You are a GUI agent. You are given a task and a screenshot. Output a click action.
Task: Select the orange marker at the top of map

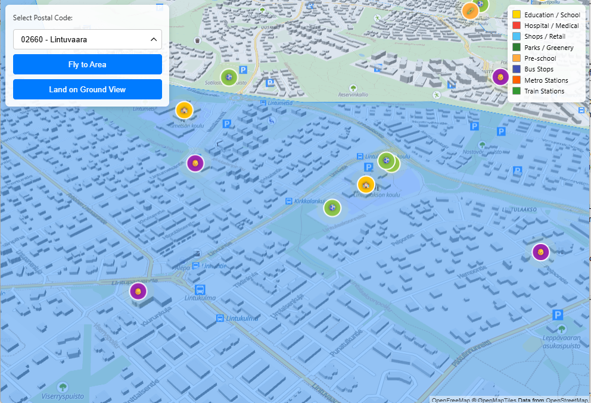click(471, 11)
